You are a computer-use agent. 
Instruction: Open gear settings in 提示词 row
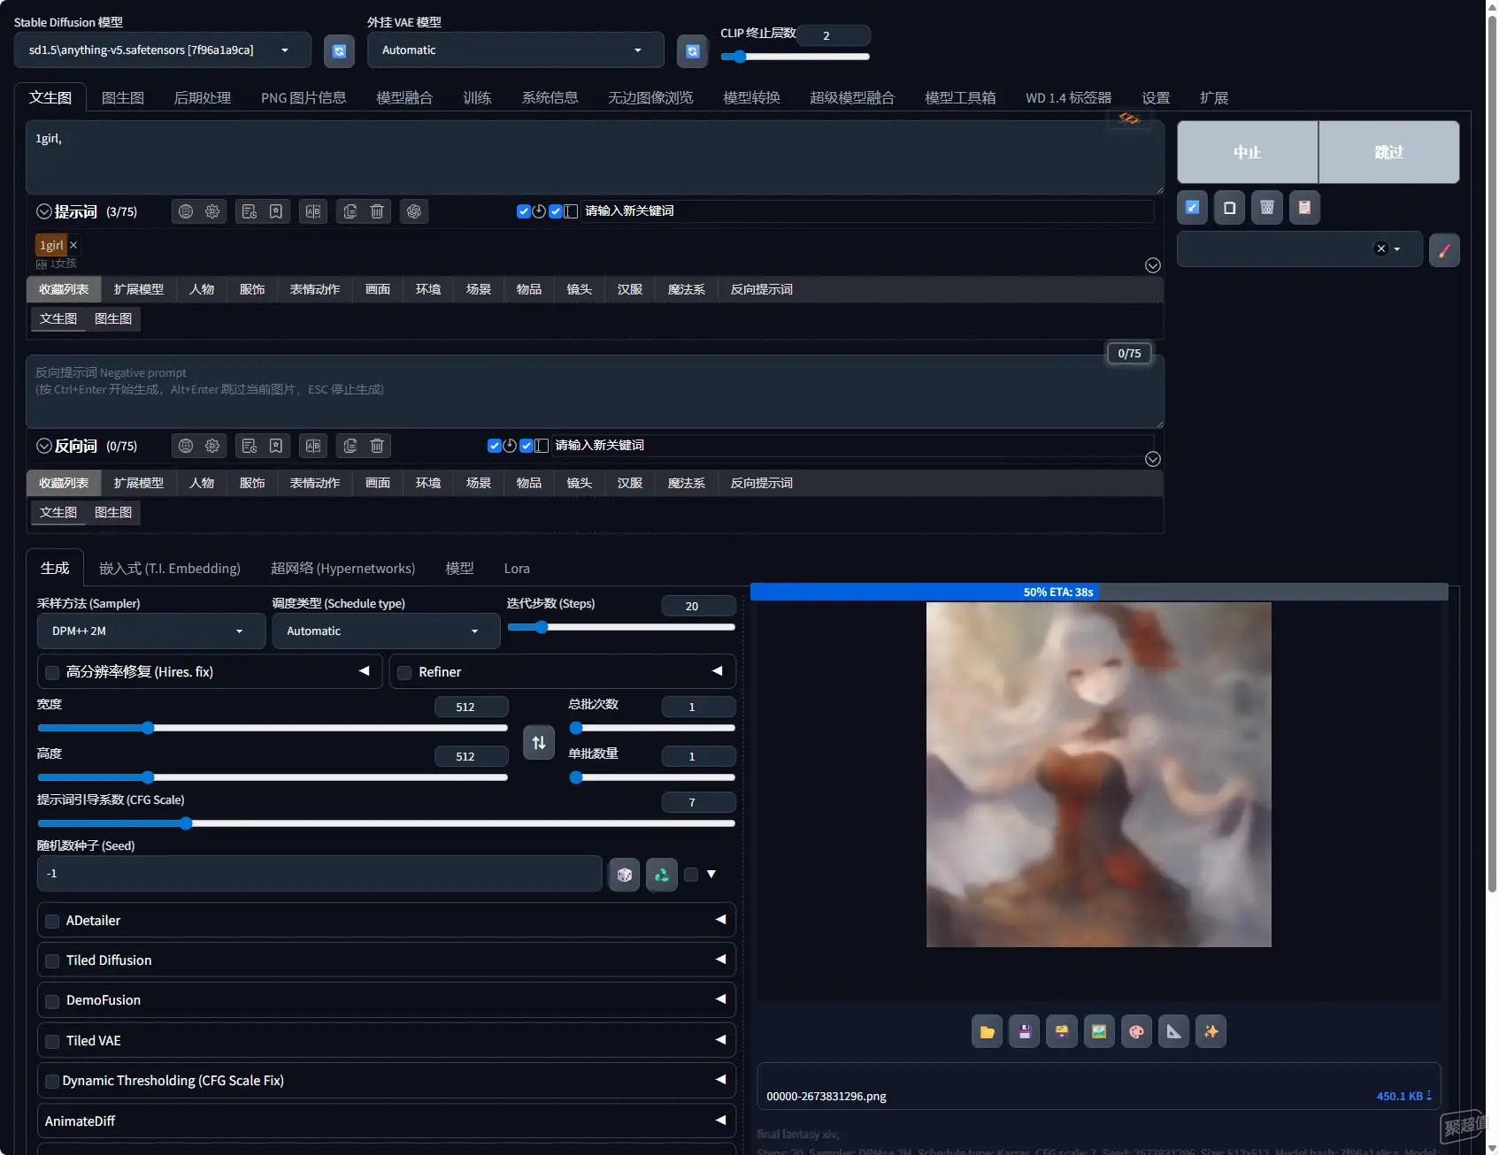212,211
